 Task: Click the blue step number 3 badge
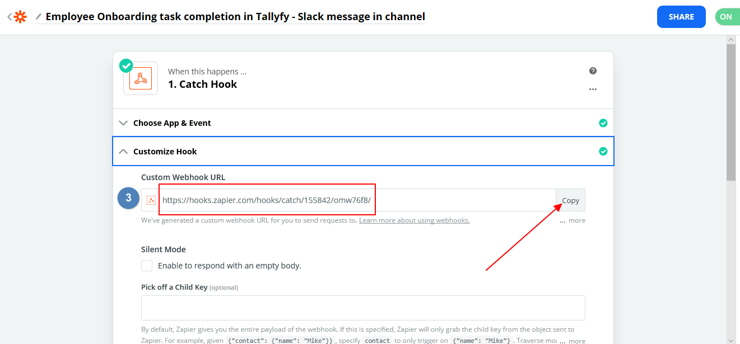pyautogui.click(x=128, y=198)
